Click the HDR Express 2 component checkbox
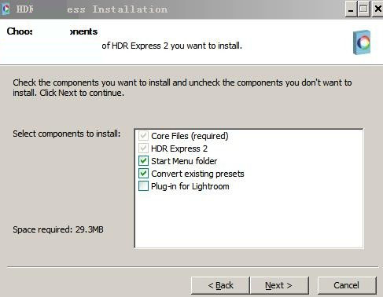The width and height of the screenshot is (383, 297). click(143, 148)
